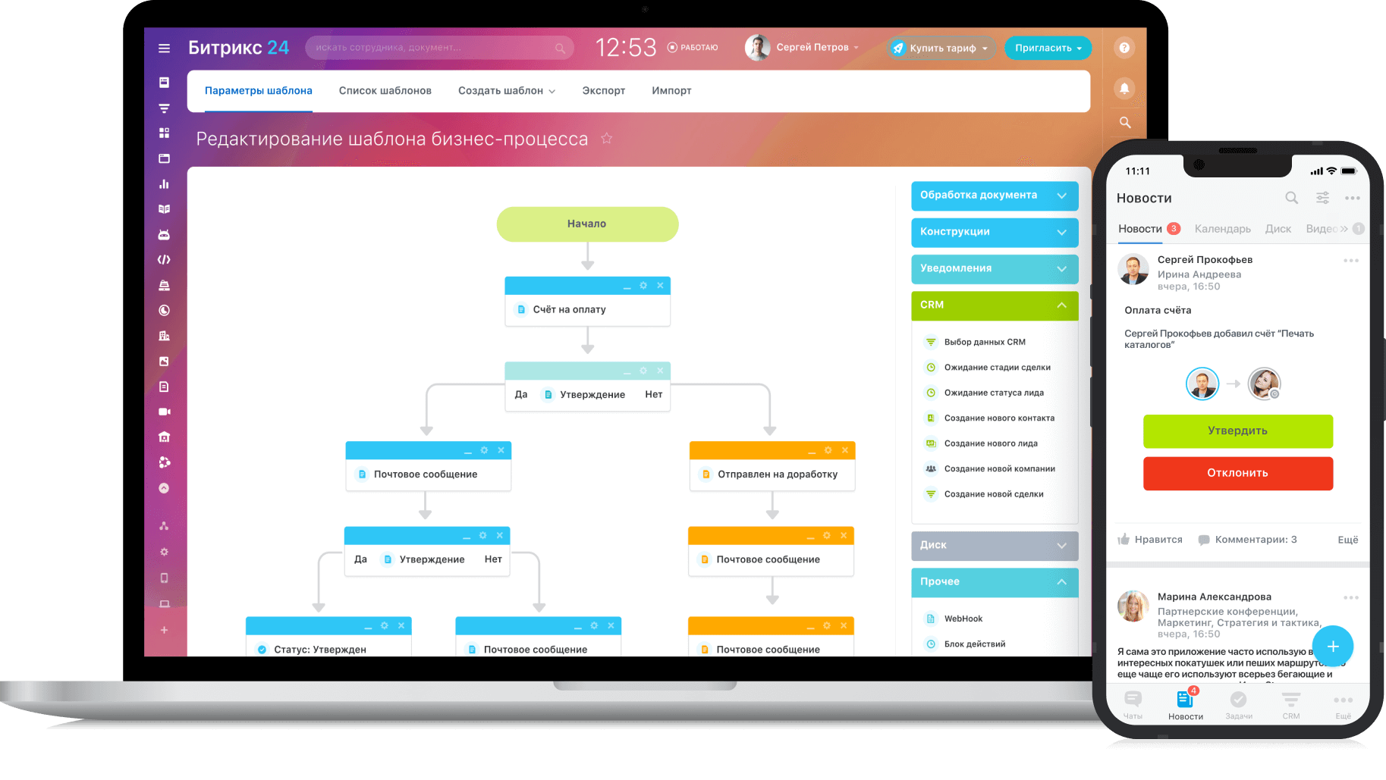Screen dimensions: 1386x780
Task: Expand the Конструкции panel
Action: coord(995,232)
